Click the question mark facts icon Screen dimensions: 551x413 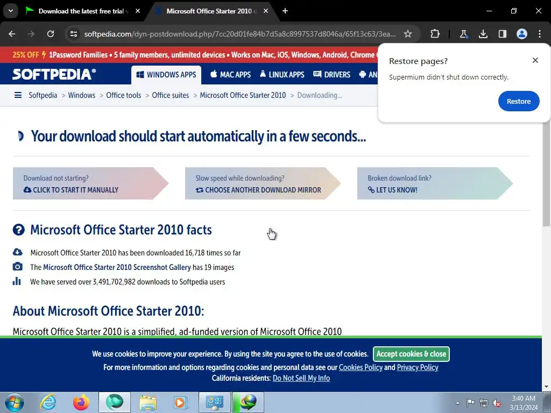(19, 230)
